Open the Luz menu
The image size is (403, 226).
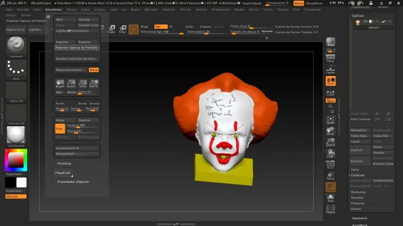point(123,9)
